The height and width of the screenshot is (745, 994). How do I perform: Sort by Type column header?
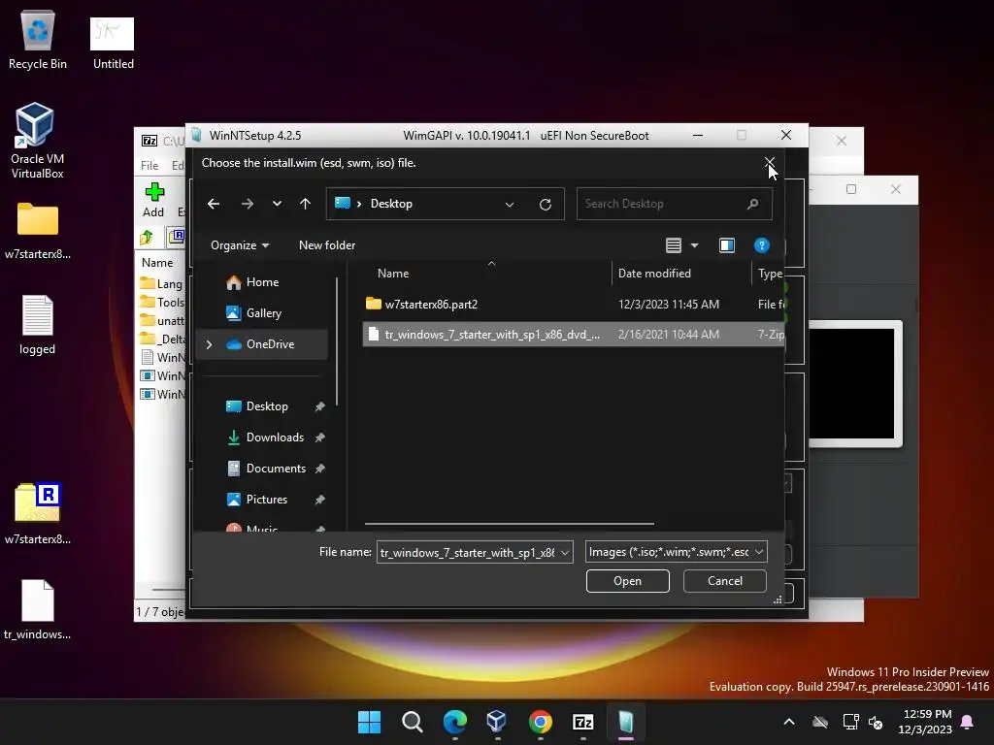770,274
